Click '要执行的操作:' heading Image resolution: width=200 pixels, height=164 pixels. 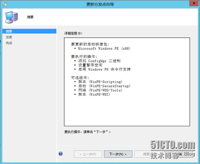click(x=84, y=56)
